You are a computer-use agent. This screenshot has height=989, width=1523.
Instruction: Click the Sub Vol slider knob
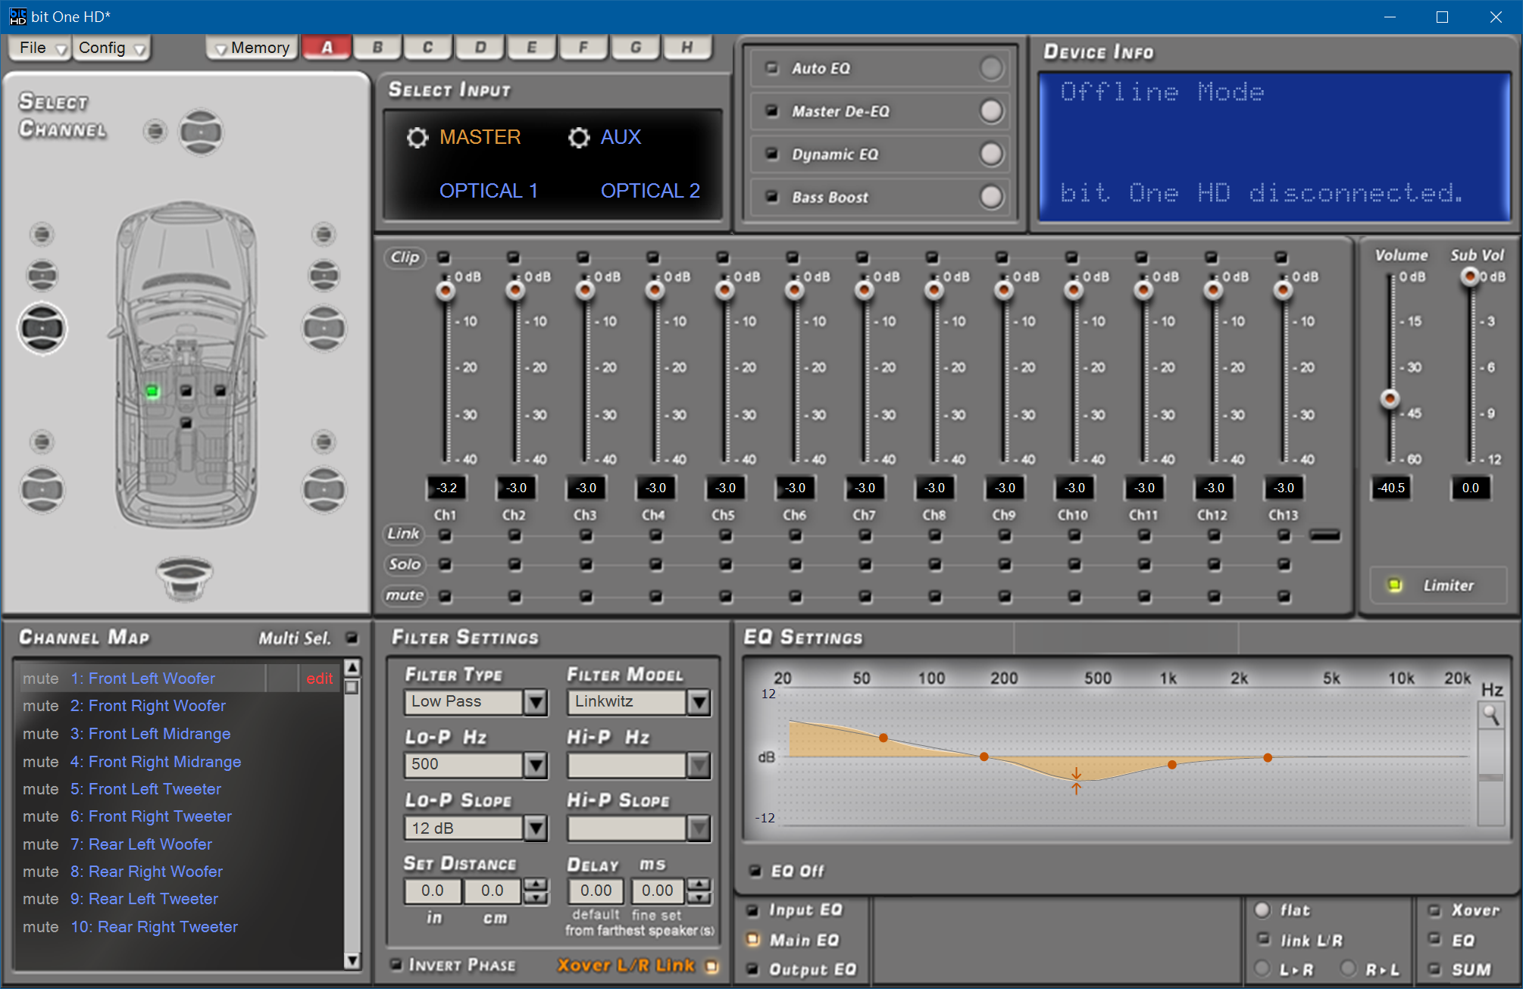pyautogui.click(x=1470, y=276)
